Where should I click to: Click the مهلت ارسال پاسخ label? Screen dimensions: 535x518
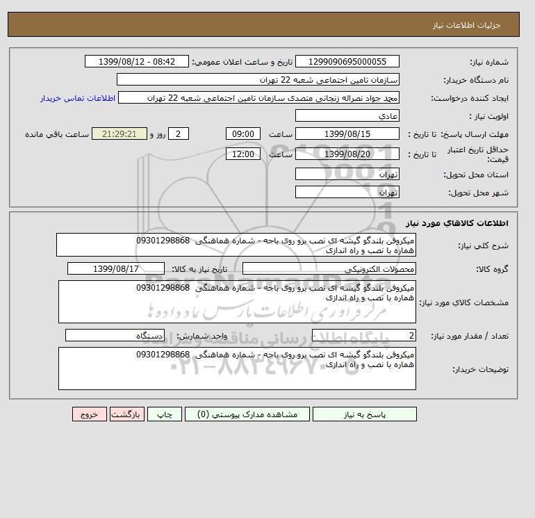click(x=475, y=134)
